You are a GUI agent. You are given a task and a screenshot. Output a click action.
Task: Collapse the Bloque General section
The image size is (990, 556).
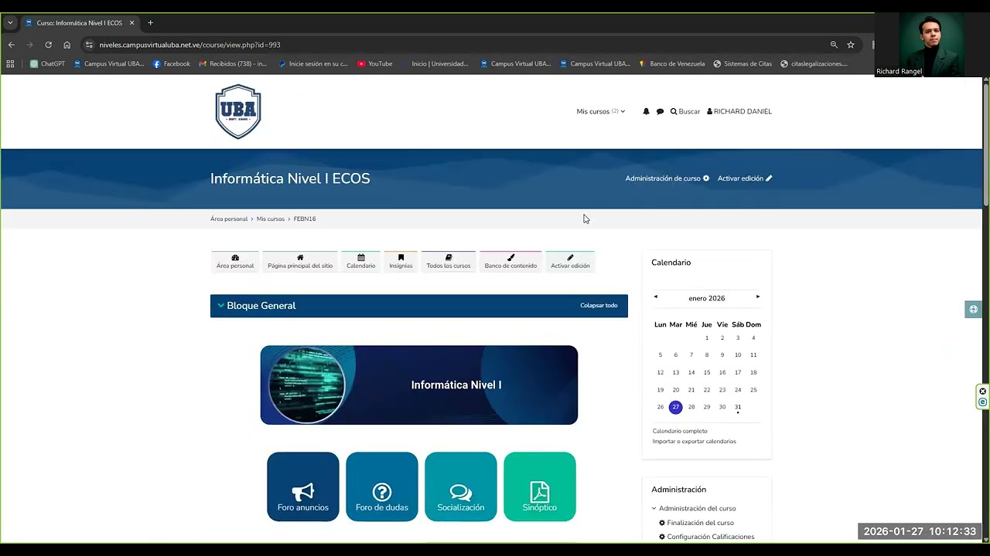[221, 306]
